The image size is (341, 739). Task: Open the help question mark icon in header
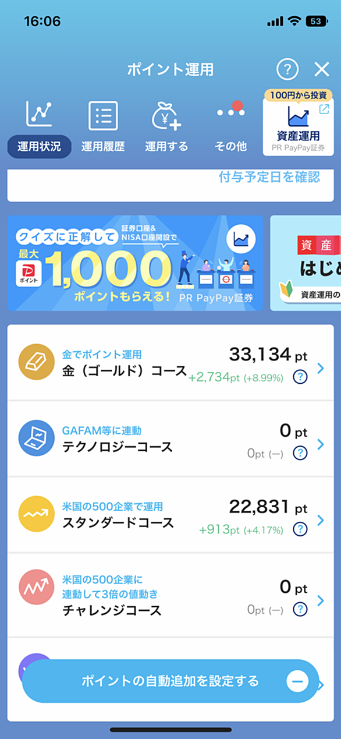click(287, 70)
